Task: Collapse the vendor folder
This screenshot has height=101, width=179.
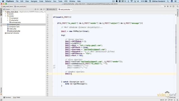Action: click(x=6, y=16)
